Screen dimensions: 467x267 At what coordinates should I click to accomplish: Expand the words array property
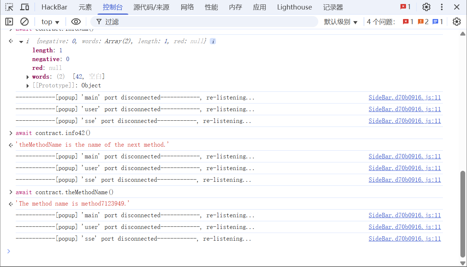[28, 77]
